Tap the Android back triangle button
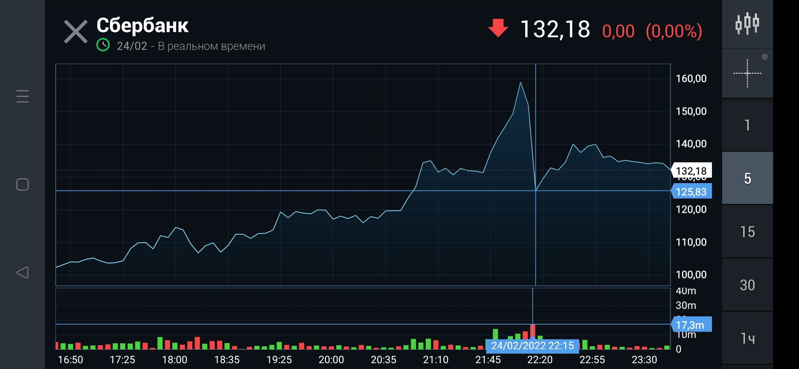 pyautogui.click(x=23, y=273)
